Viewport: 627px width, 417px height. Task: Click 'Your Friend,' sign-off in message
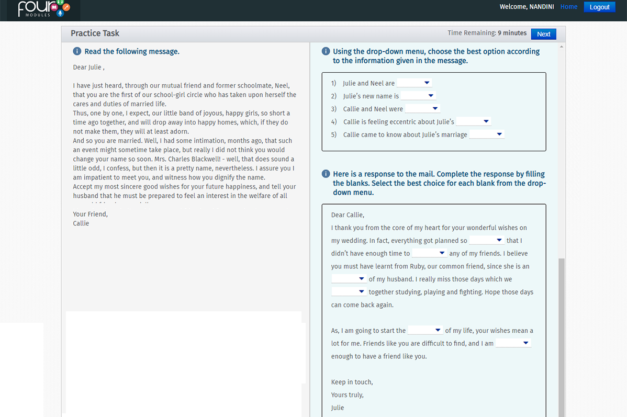[x=91, y=214]
